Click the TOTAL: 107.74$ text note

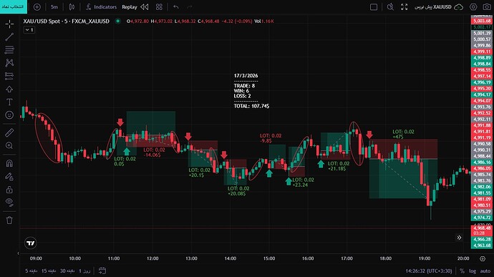(251, 106)
